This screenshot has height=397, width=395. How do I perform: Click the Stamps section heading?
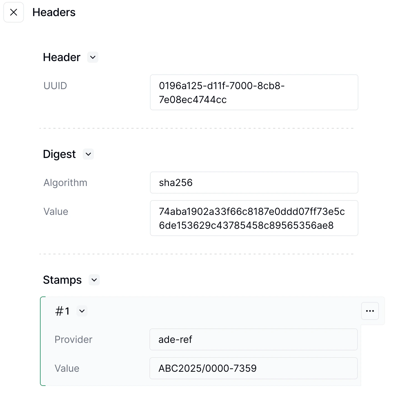click(x=62, y=280)
